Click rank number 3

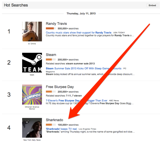coord(9,95)
